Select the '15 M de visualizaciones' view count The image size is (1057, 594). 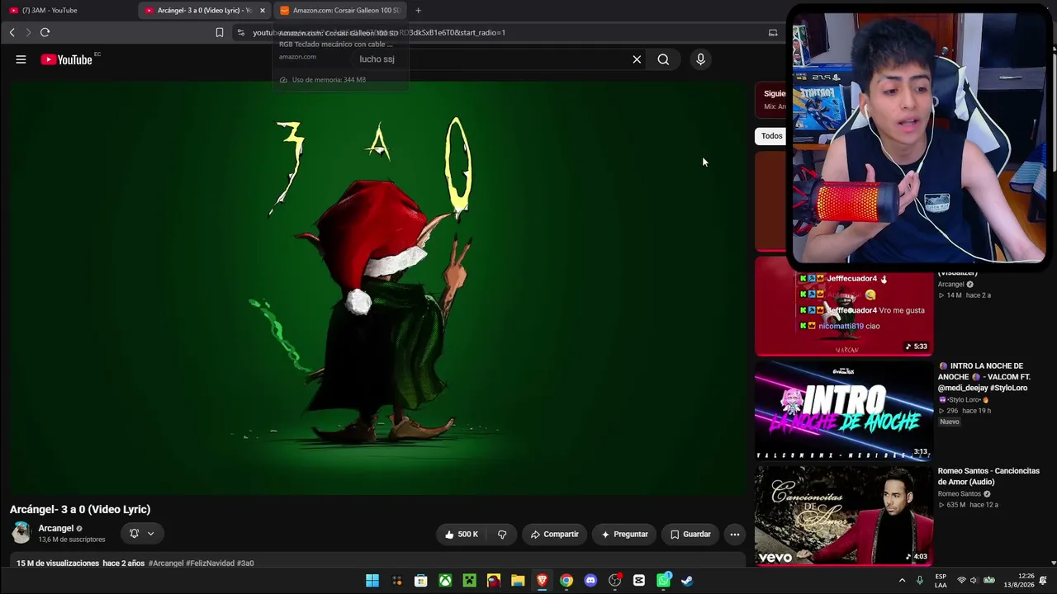(x=58, y=563)
